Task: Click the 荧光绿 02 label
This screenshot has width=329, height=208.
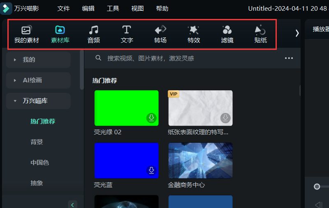Action: point(107,132)
